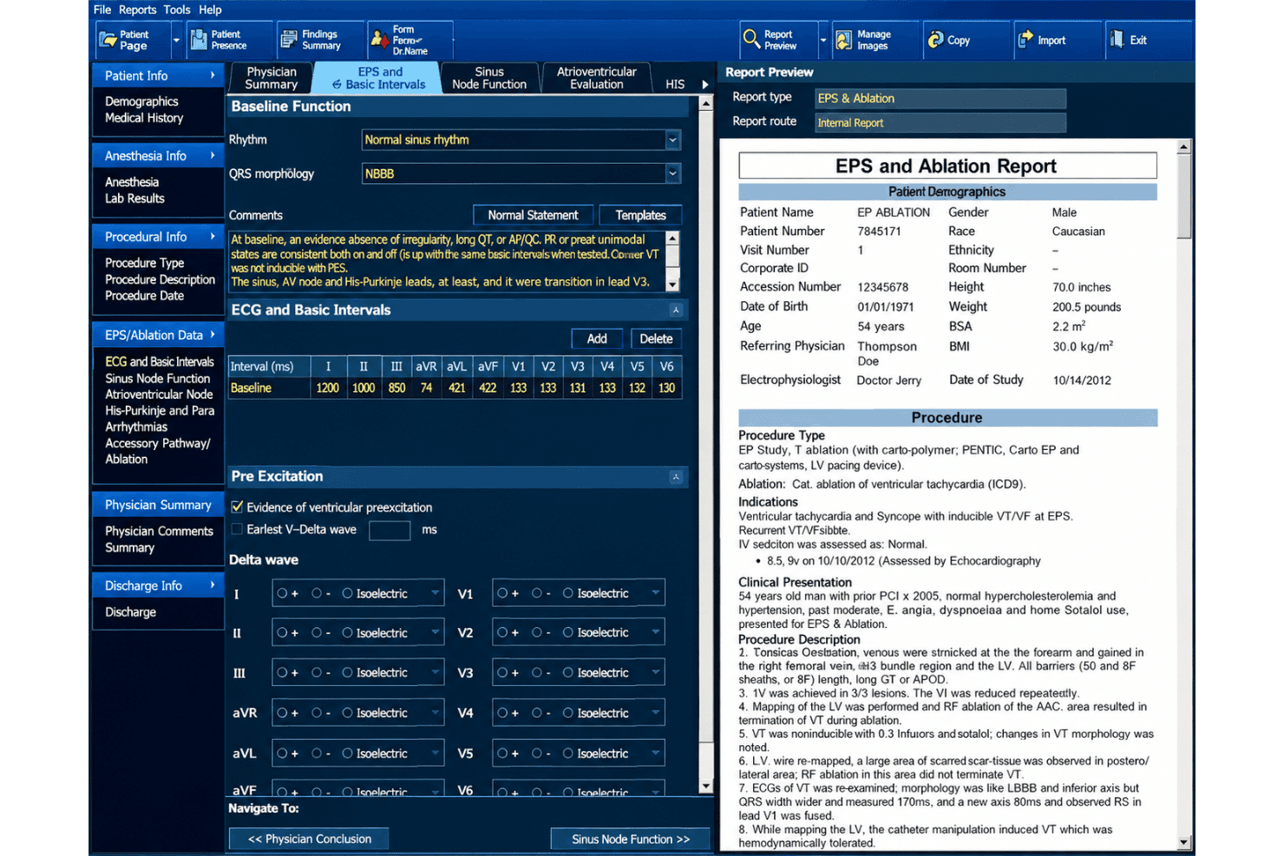Toggle Evidence of ventricular preexcitation checkbox
This screenshot has width=1284, height=856.
tap(237, 506)
